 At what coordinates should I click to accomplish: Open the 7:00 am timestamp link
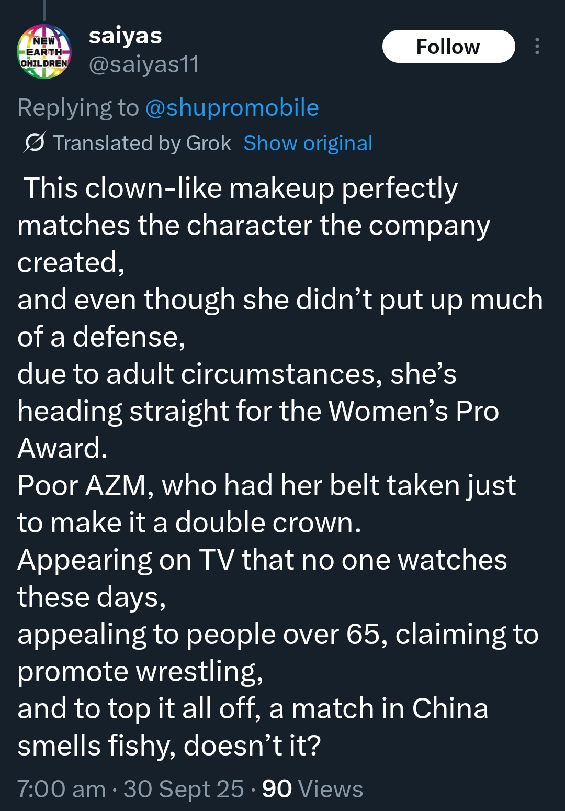pyautogui.click(x=61, y=788)
